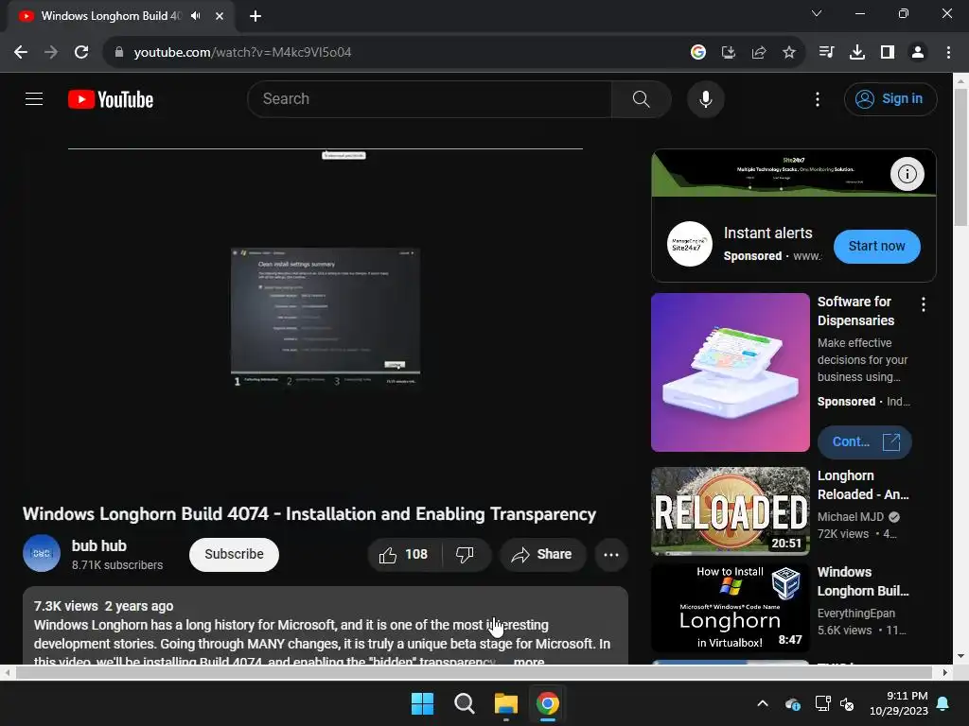Share this video
This screenshot has height=726, width=969.
click(542, 554)
